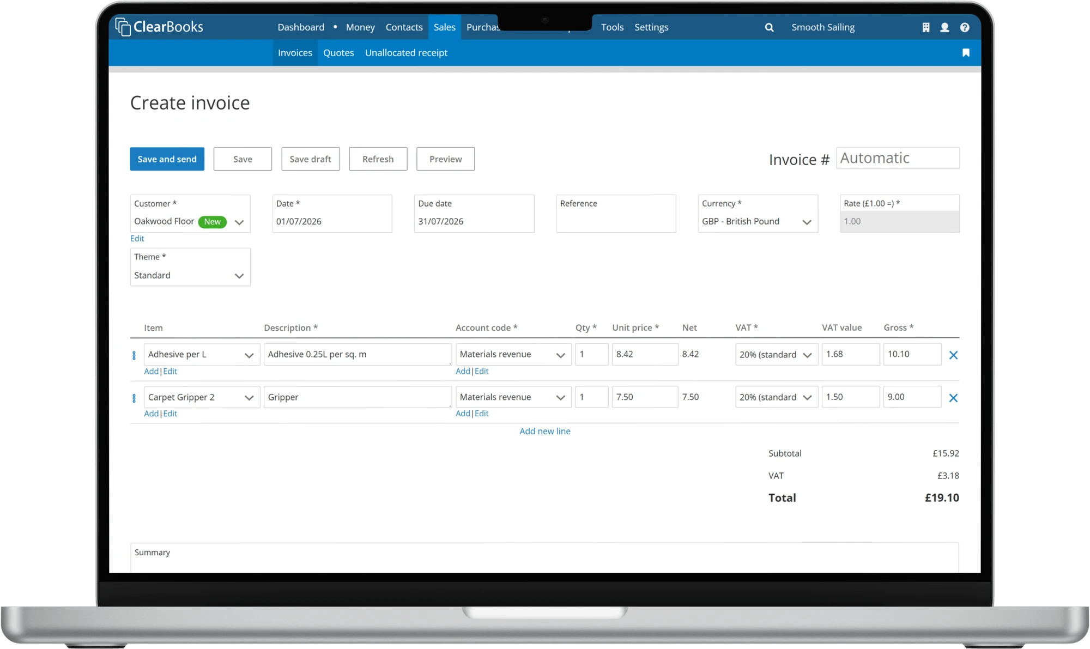Click the Total amount £19.10
The image size is (1090, 649).
(x=942, y=498)
